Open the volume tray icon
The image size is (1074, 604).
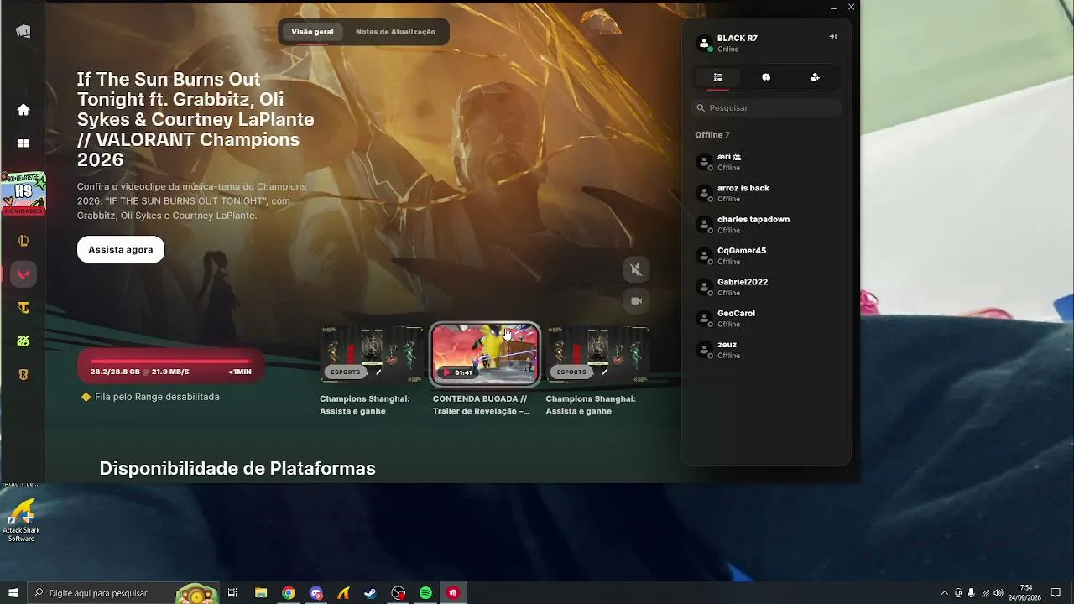pyautogui.click(x=998, y=593)
